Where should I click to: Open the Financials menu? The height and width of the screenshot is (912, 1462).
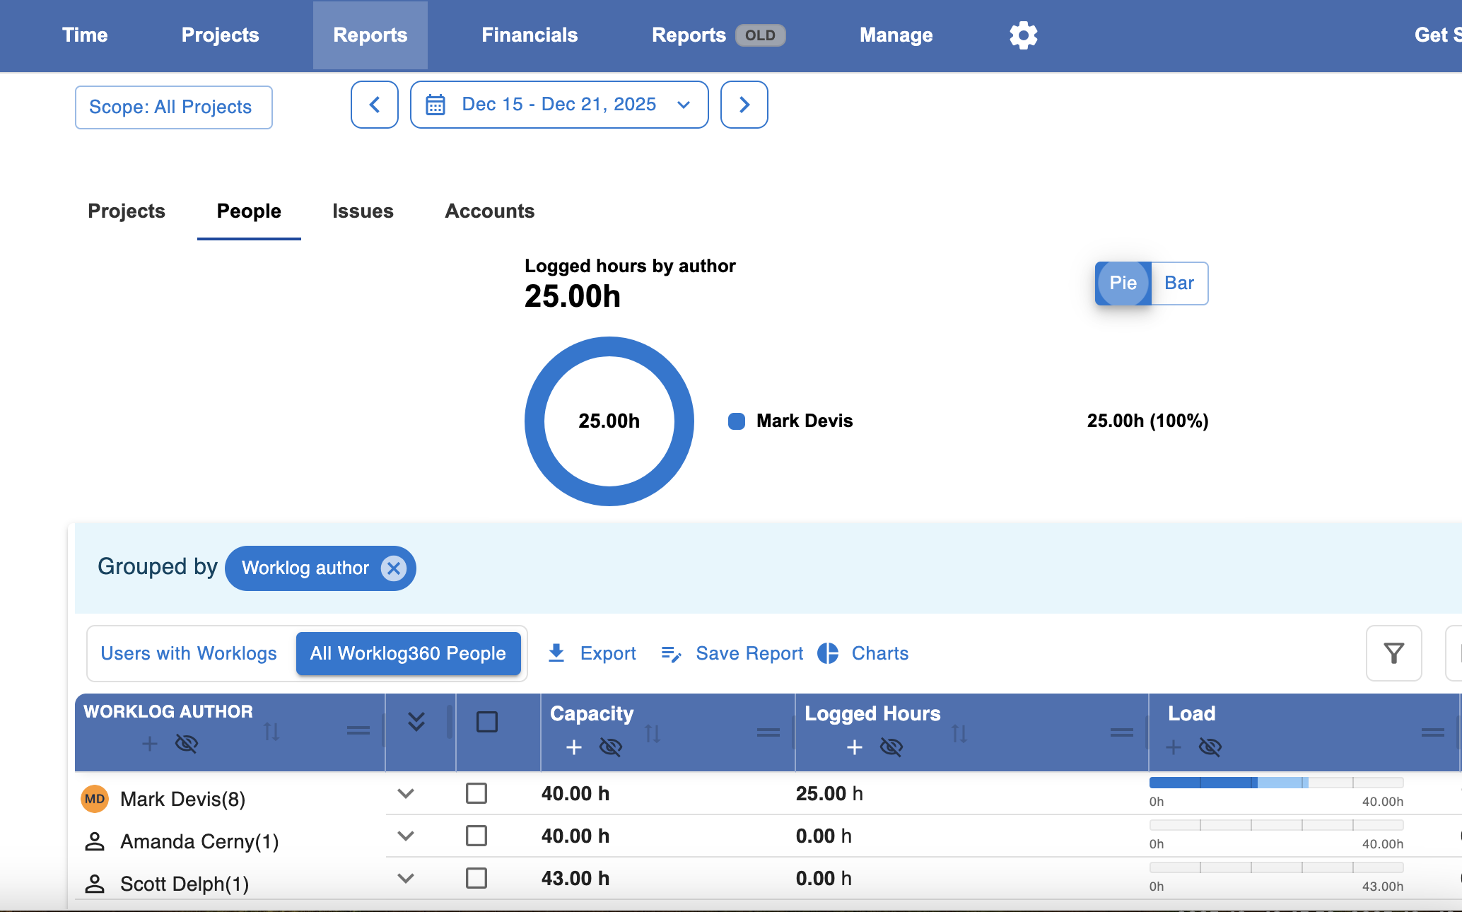pyautogui.click(x=530, y=35)
